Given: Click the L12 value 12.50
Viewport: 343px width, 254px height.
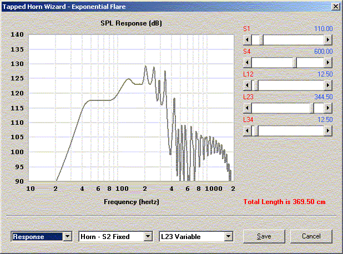Looking at the screenshot, I should tap(325, 74).
